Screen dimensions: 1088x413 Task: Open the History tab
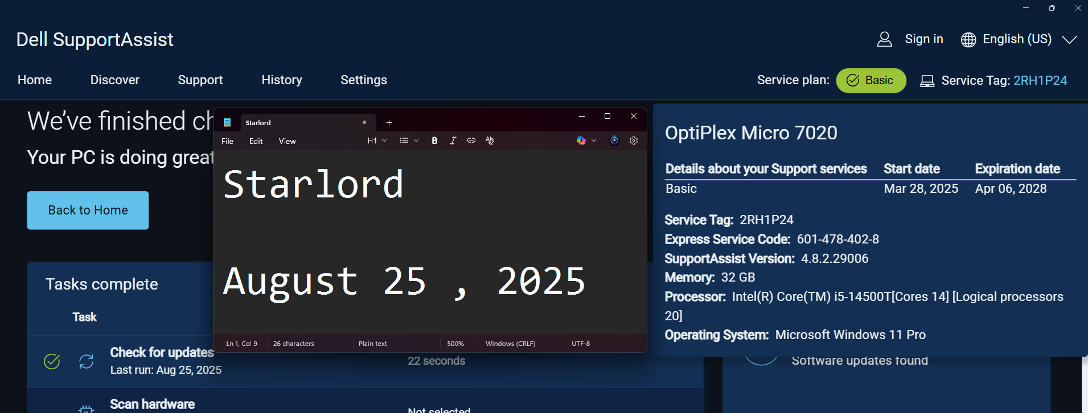click(282, 80)
